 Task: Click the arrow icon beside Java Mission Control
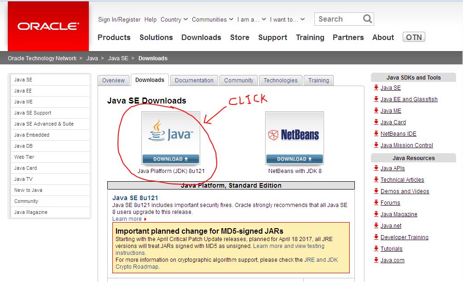pos(376,145)
